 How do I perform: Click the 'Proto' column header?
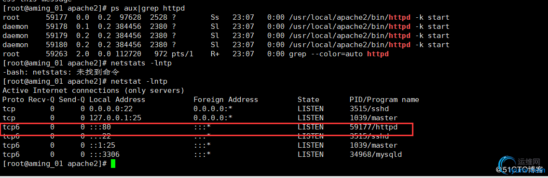coord(14,100)
